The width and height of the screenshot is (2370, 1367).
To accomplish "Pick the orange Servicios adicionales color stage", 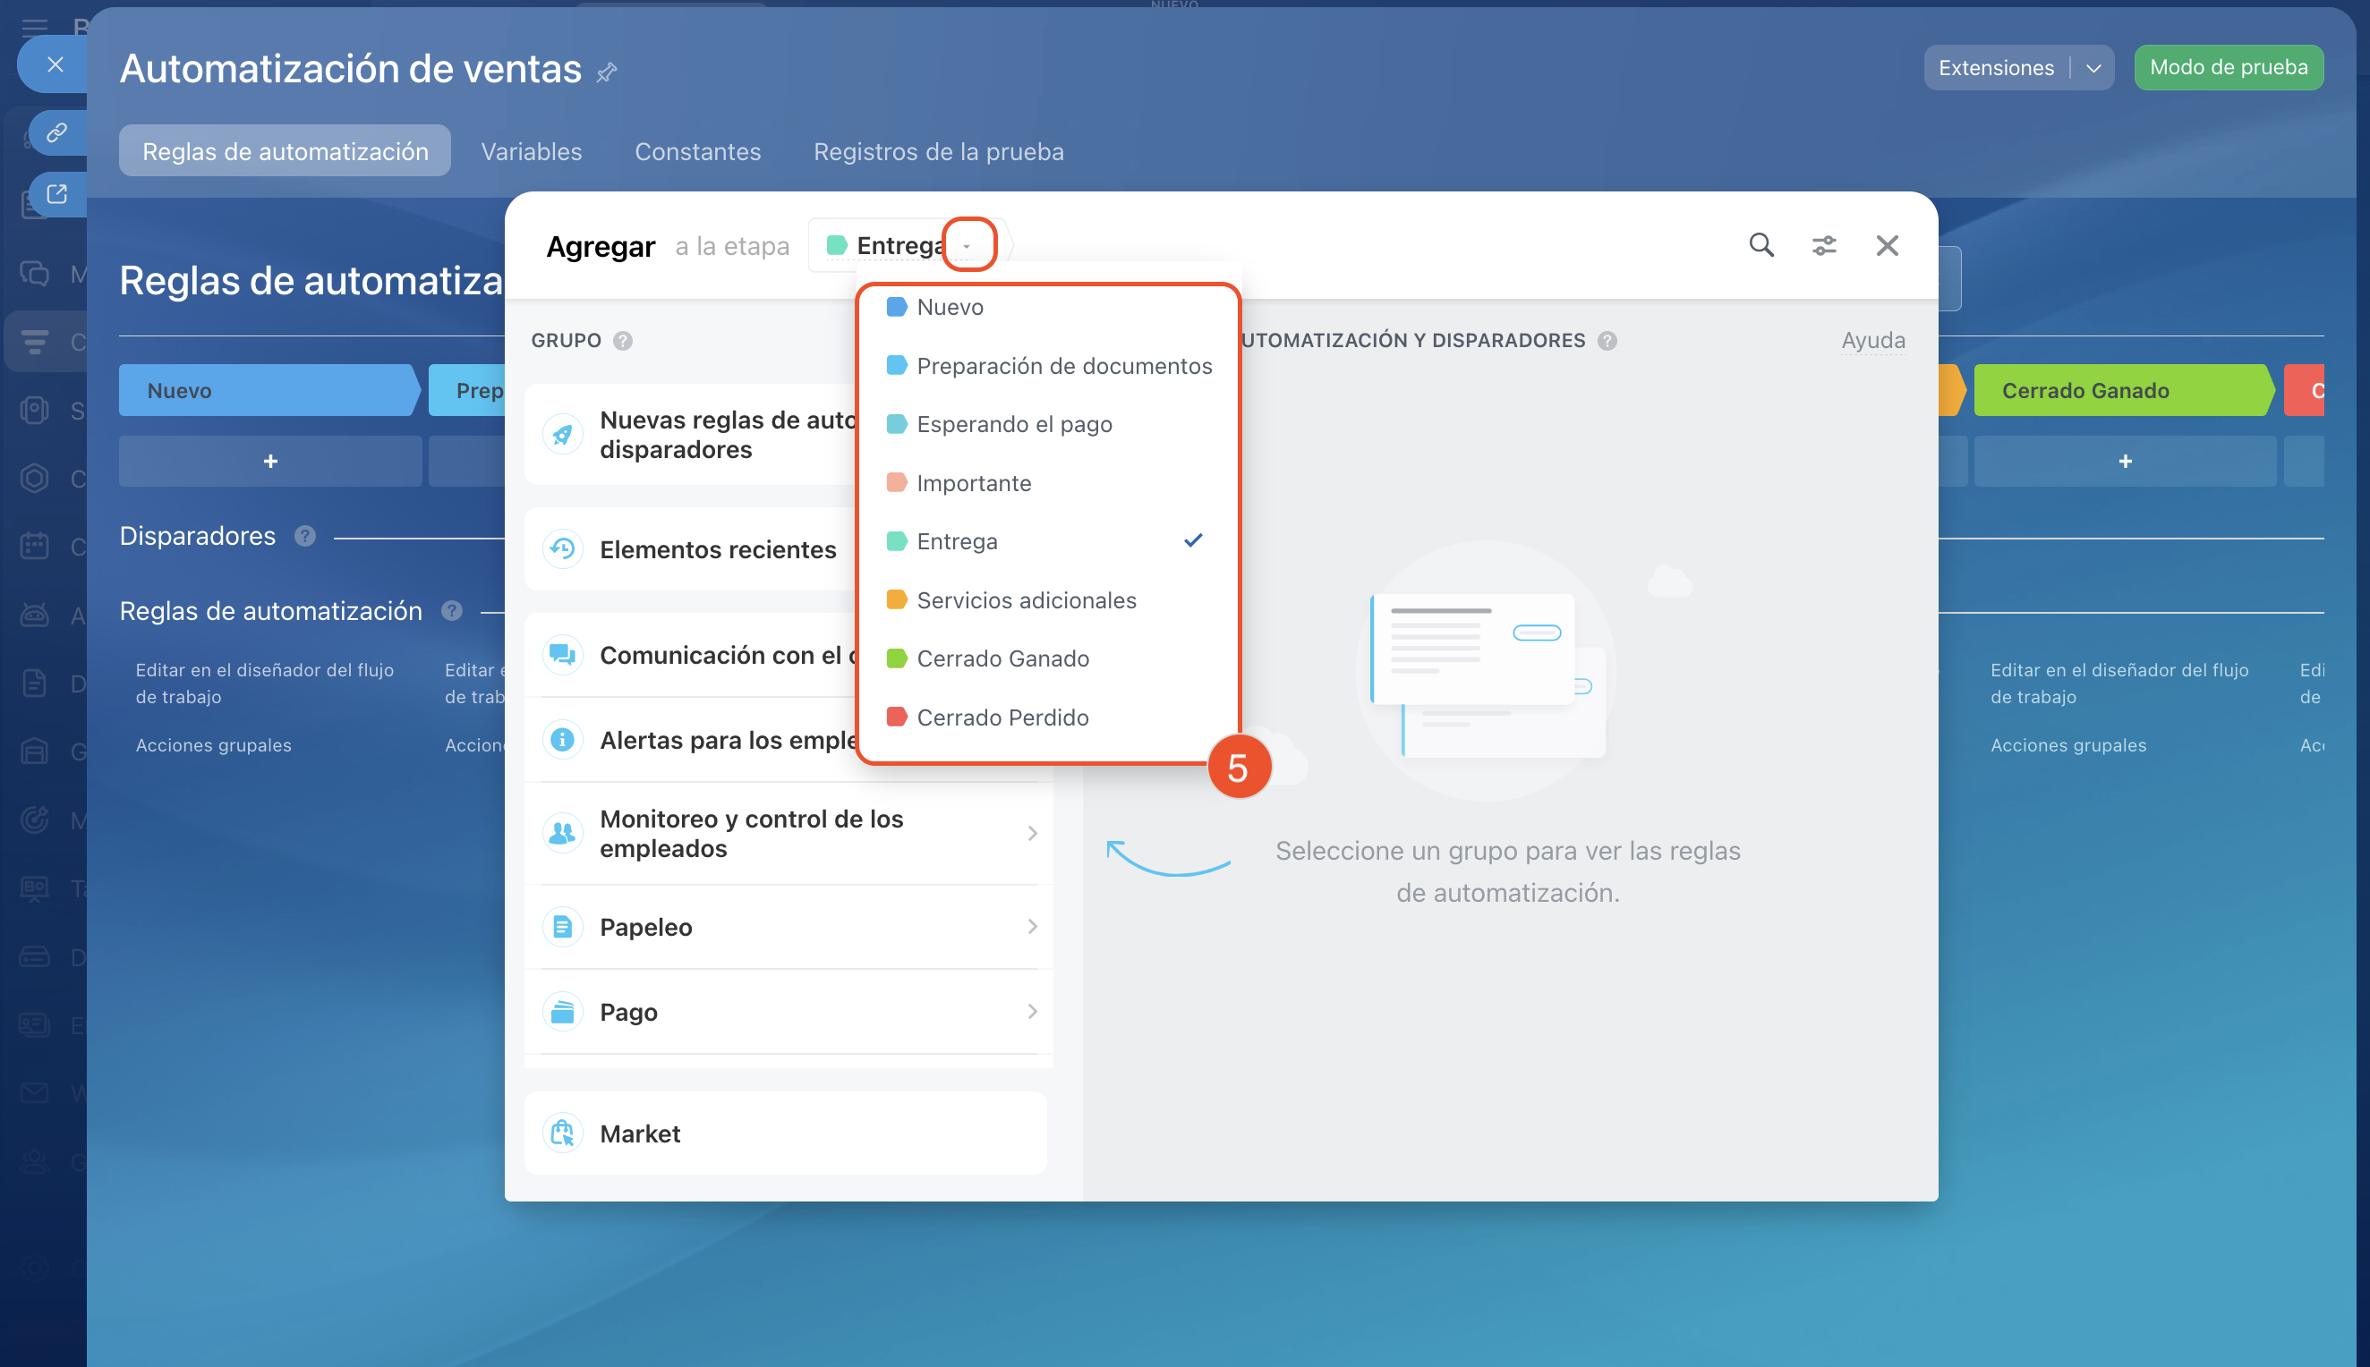I will click(1026, 600).
